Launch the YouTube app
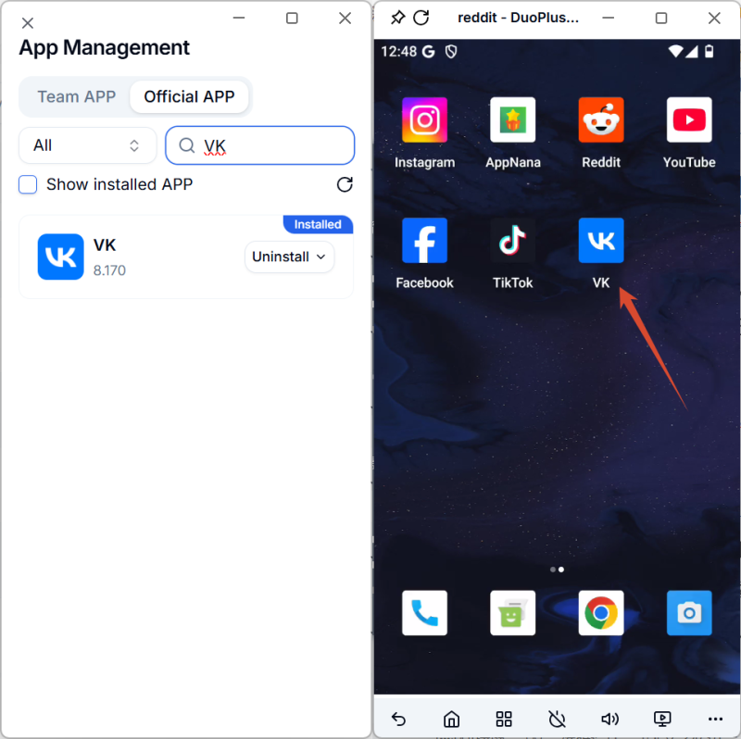 click(x=689, y=120)
